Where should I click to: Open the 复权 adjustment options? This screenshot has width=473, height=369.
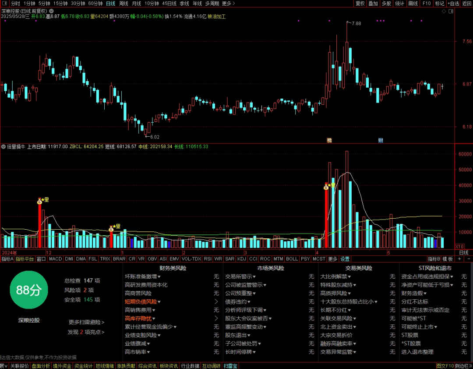coord(360,4)
